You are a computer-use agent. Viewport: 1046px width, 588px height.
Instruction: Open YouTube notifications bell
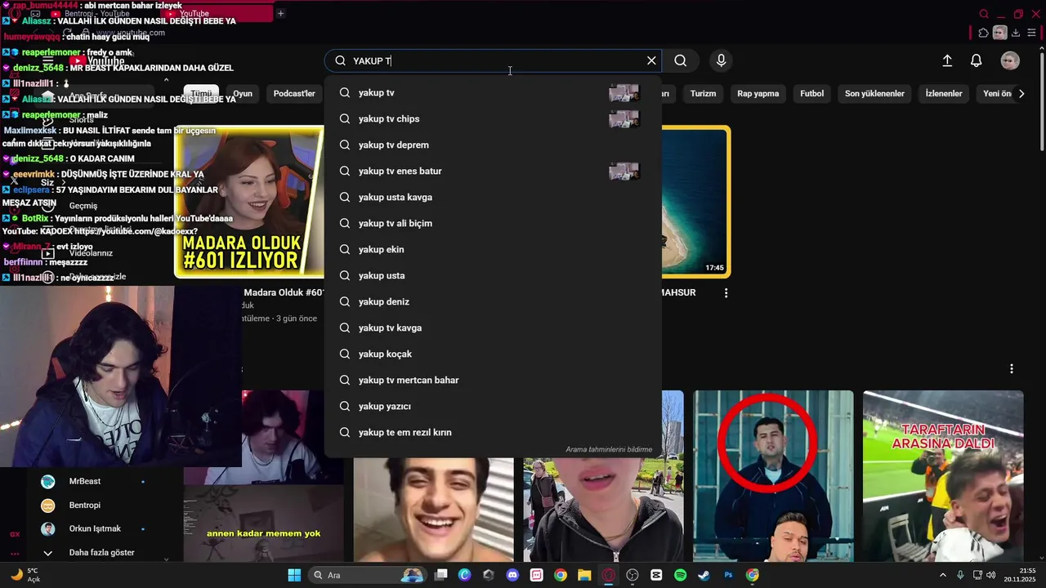pyautogui.click(x=976, y=60)
